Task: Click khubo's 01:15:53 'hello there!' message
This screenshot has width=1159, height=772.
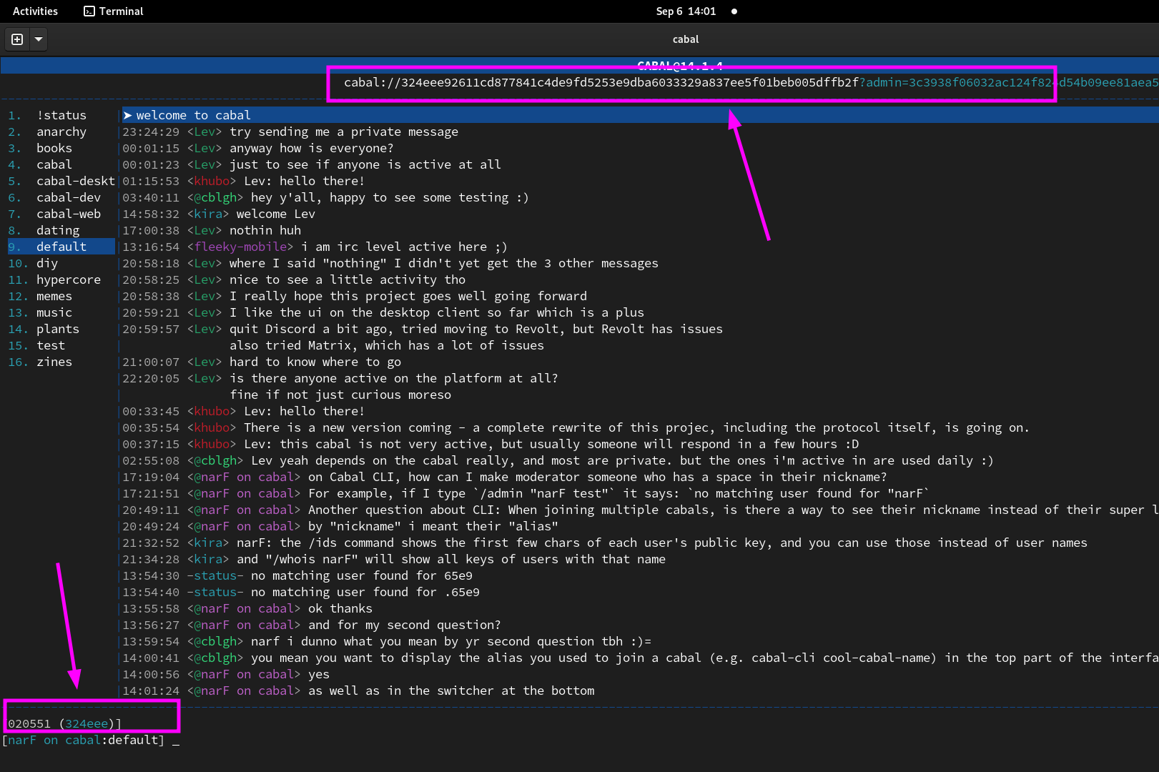Action: point(305,181)
